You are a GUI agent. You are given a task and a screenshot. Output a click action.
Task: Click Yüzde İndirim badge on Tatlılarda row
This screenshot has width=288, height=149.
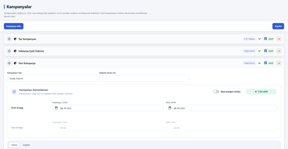tap(249, 51)
